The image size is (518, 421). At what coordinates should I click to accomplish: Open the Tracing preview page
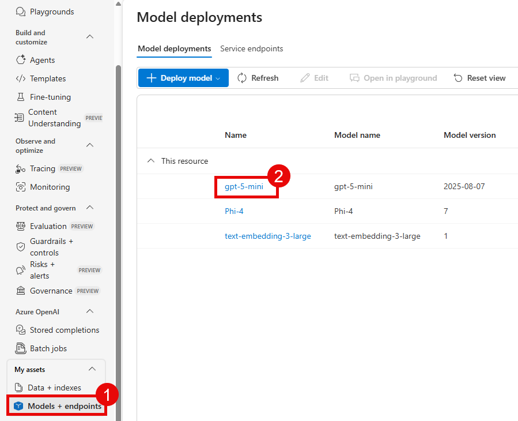40,168
